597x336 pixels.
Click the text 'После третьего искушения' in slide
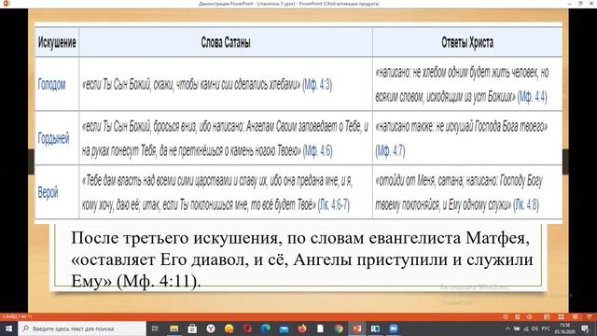coord(175,239)
